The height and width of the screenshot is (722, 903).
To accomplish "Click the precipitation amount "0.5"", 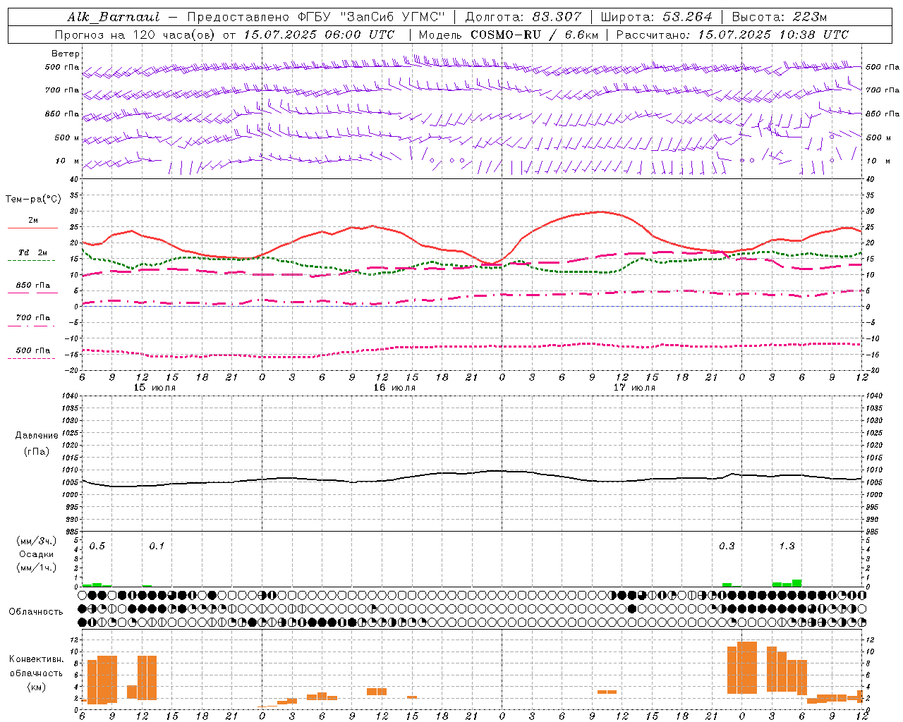I will pyautogui.click(x=97, y=546).
